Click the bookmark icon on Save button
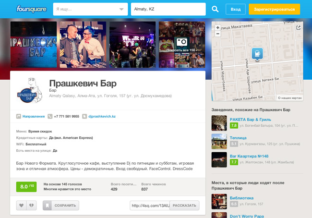312x218 pixels. pyautogui.click(x=47, y=205)
